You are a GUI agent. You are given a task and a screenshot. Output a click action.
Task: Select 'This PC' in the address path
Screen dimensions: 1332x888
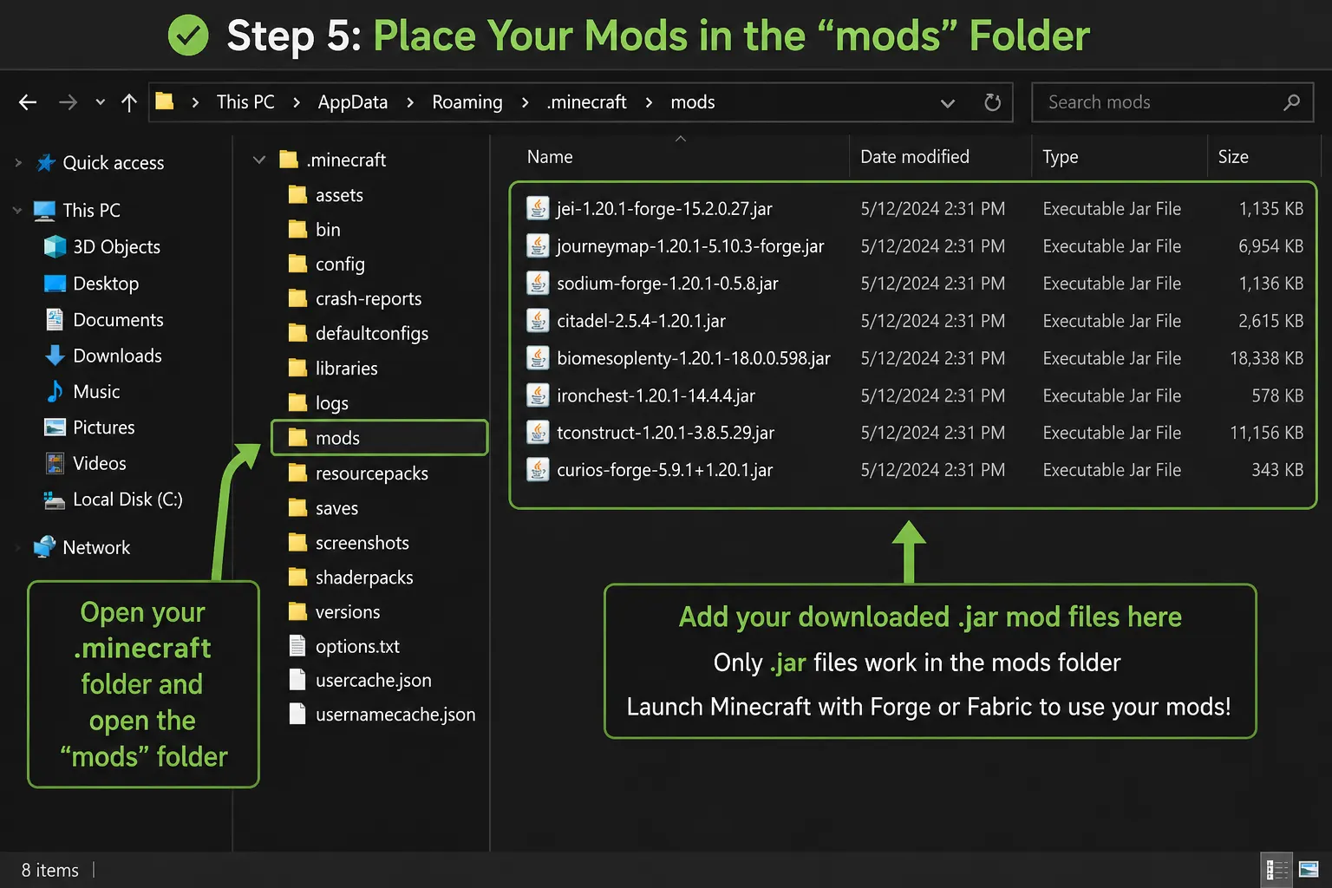(245, 102)
